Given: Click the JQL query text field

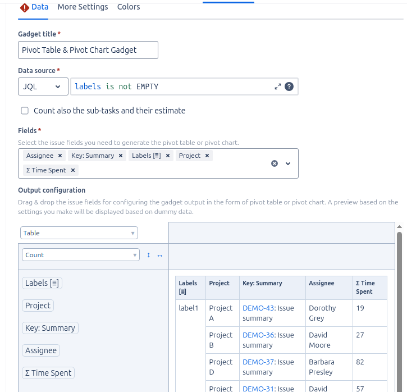Looking at the screenshot, I should (171, 86).
